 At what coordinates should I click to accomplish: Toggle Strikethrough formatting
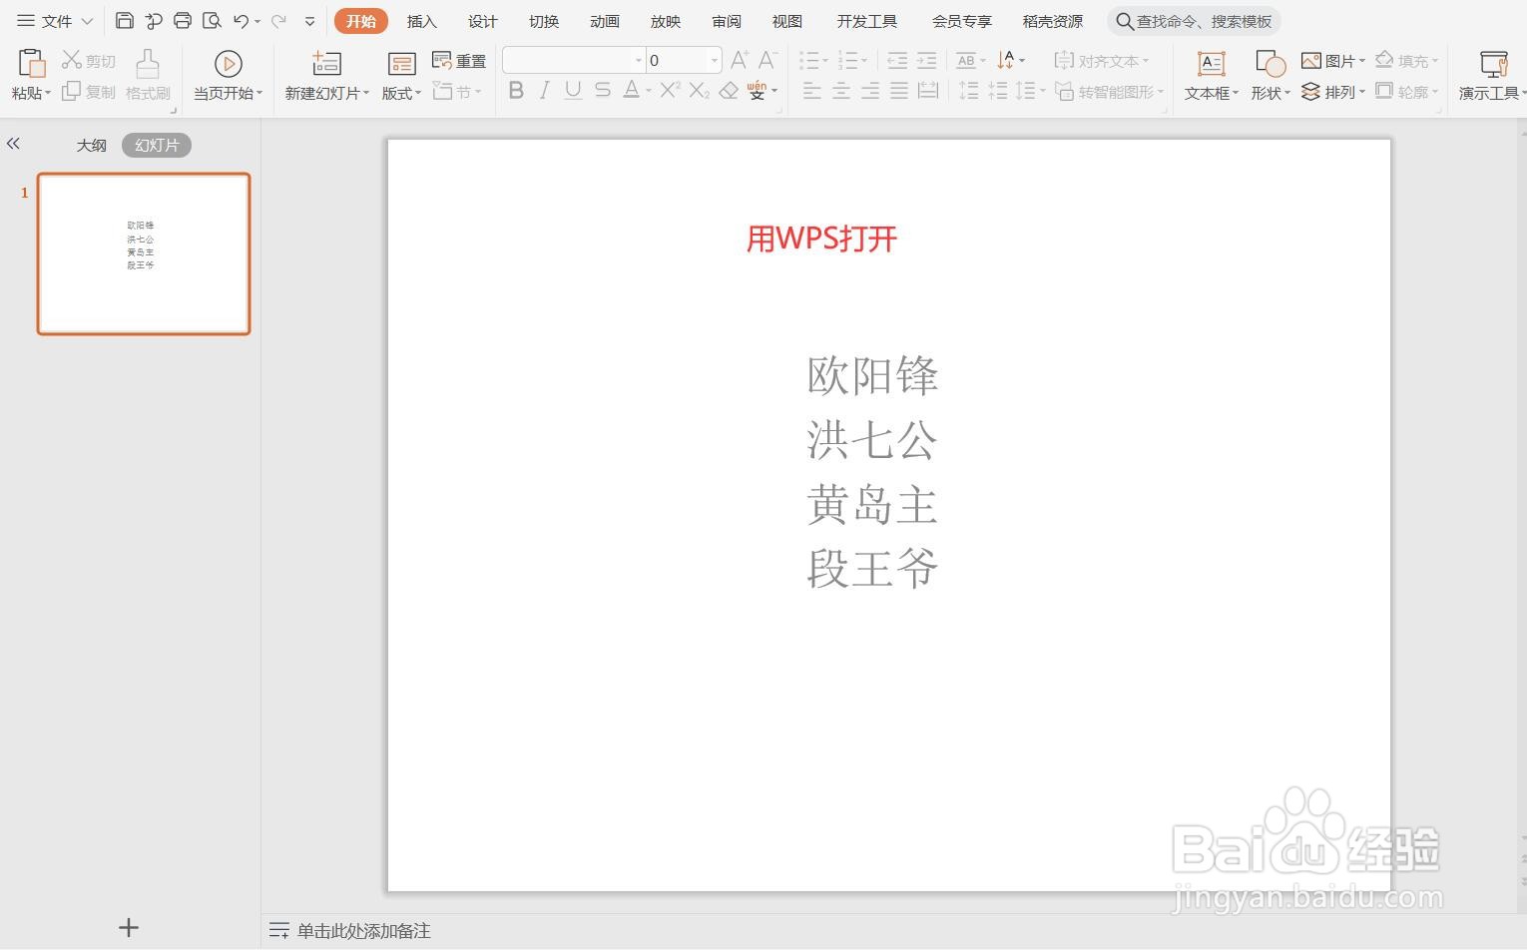[x=602, y=91]
